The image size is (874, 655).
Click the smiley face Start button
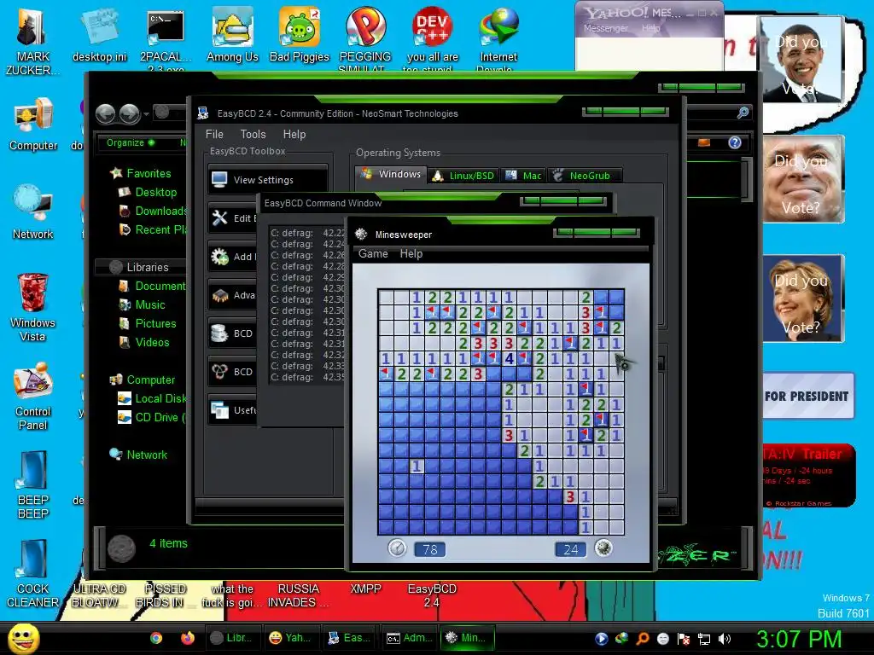point(23,638)
